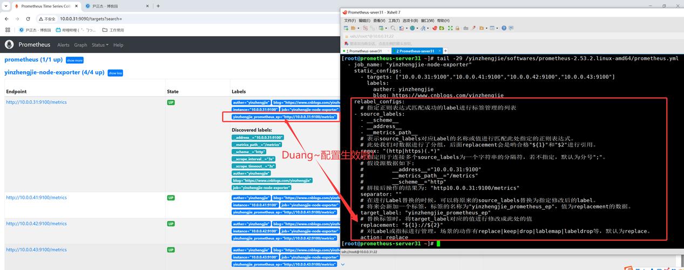Open Help in the Prometheus navbar

(118, 45)
